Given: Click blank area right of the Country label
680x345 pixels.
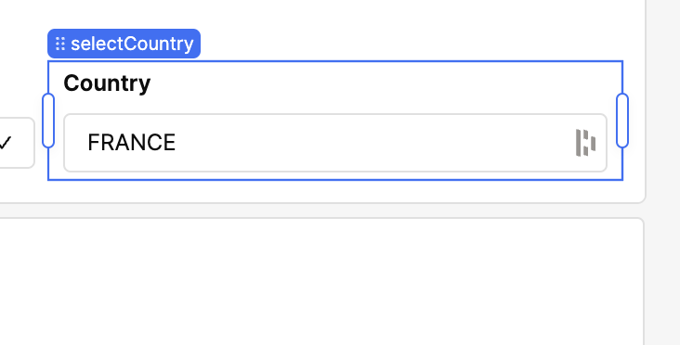Looking at the screenshot, I should coord(382,83).
